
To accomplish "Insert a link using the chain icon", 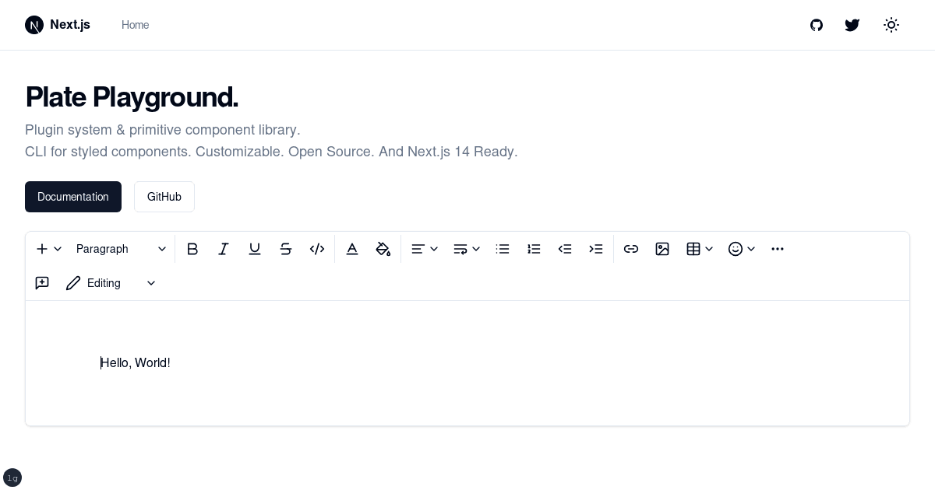I will (631, 249).
